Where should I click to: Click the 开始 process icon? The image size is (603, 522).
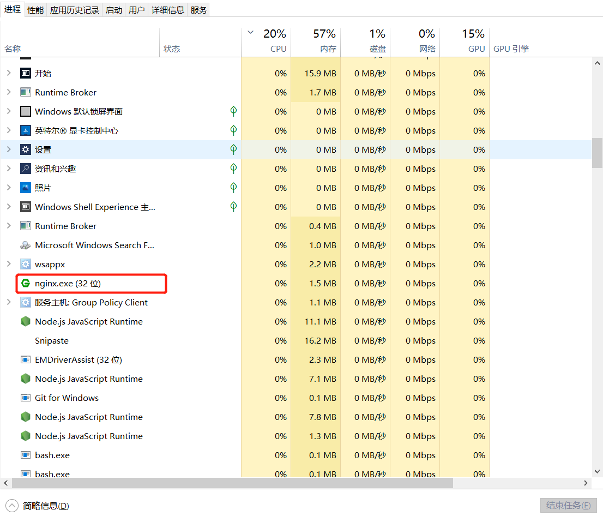pyautogui.click(x=26, y=73)
